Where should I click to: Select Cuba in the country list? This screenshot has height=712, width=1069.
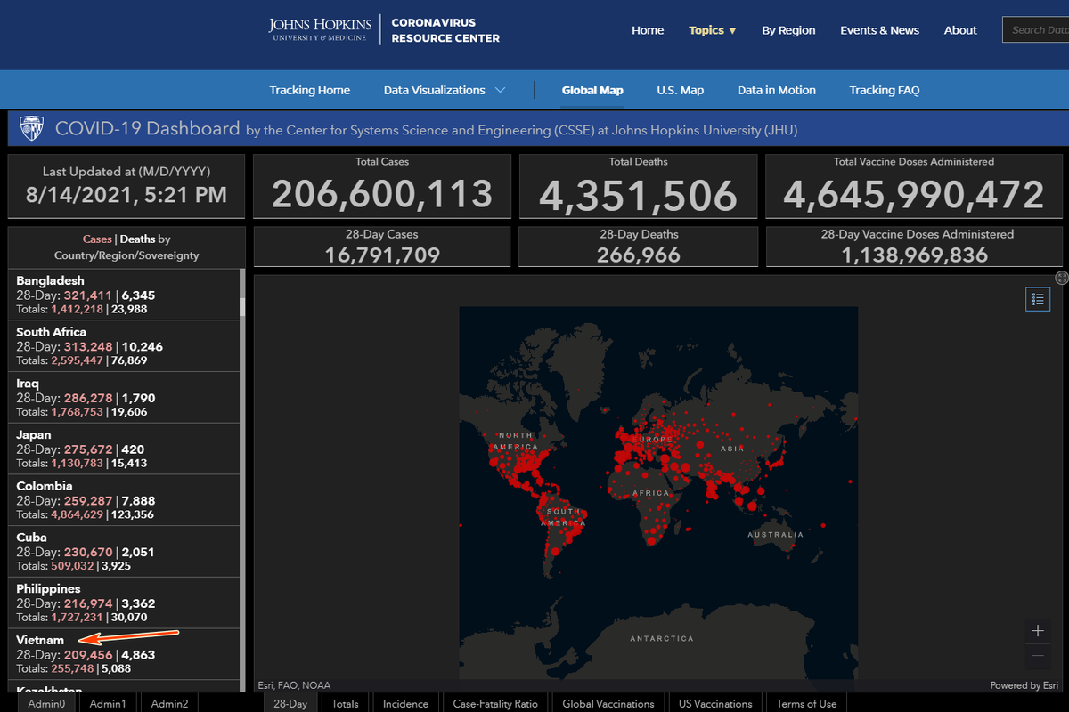click(124, 551)
